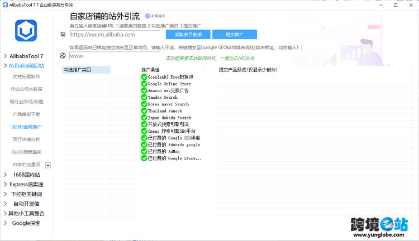Expand the Google探索 section
This screenshot has width=419, height=241.
coord(6,223)
